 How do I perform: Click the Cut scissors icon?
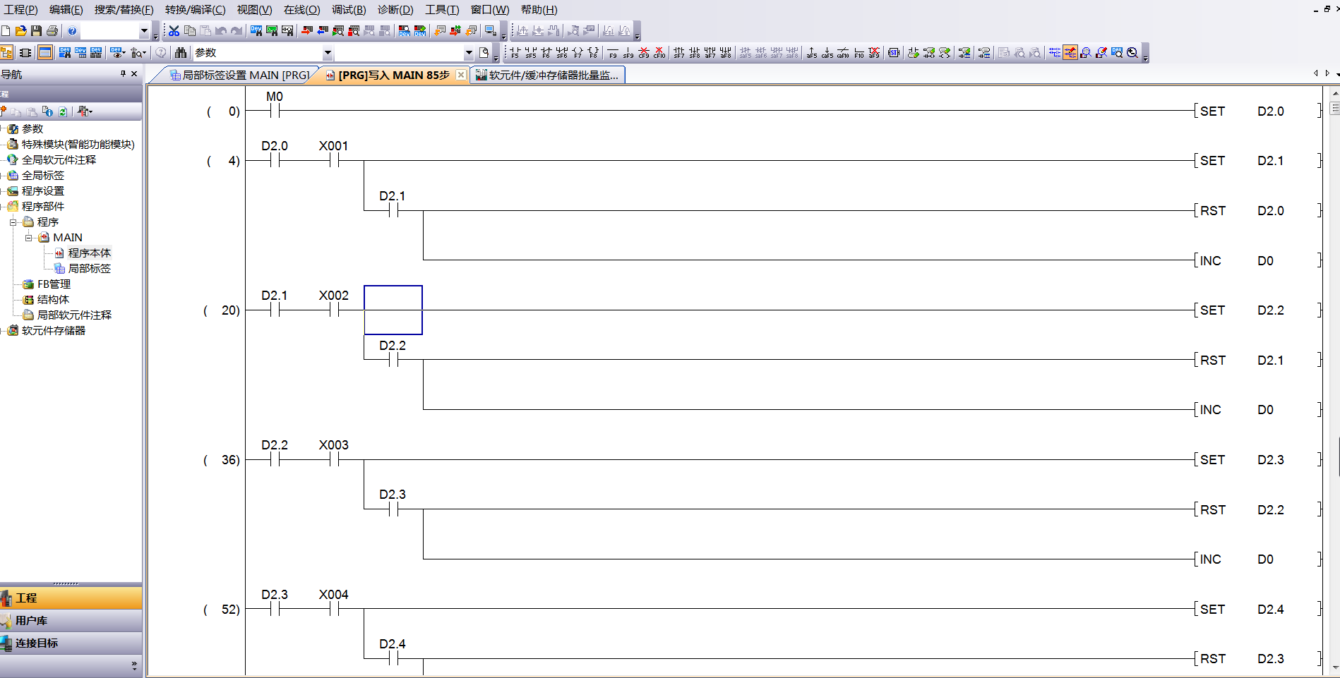[x=174, y=31]
